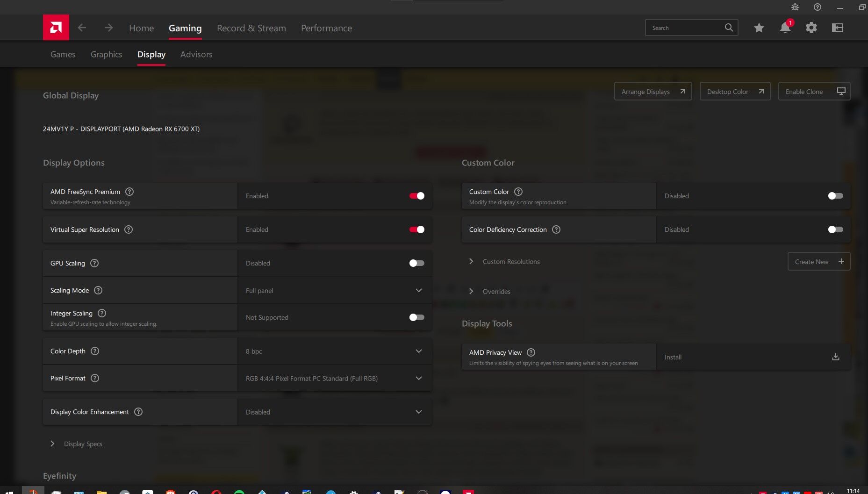Open help icon in title bar
Viewport: 868px width, 494px height.
[818, 7]
